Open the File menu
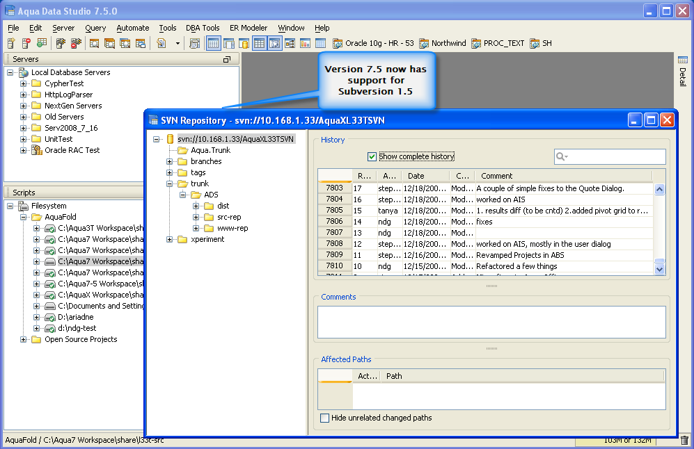The width and height of the screenshot is (694, 449). click(13, 28)
